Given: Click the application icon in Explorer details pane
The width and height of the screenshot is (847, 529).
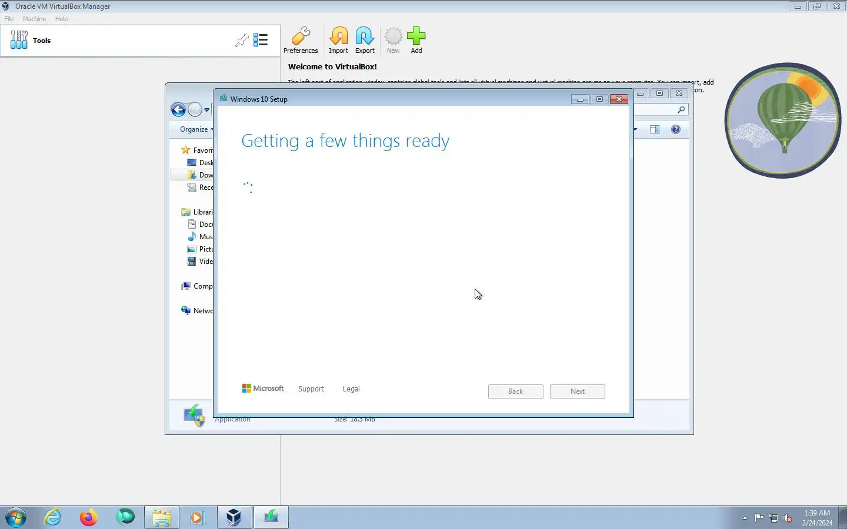Looking at the screenshot, I should (x=194, y=416).
